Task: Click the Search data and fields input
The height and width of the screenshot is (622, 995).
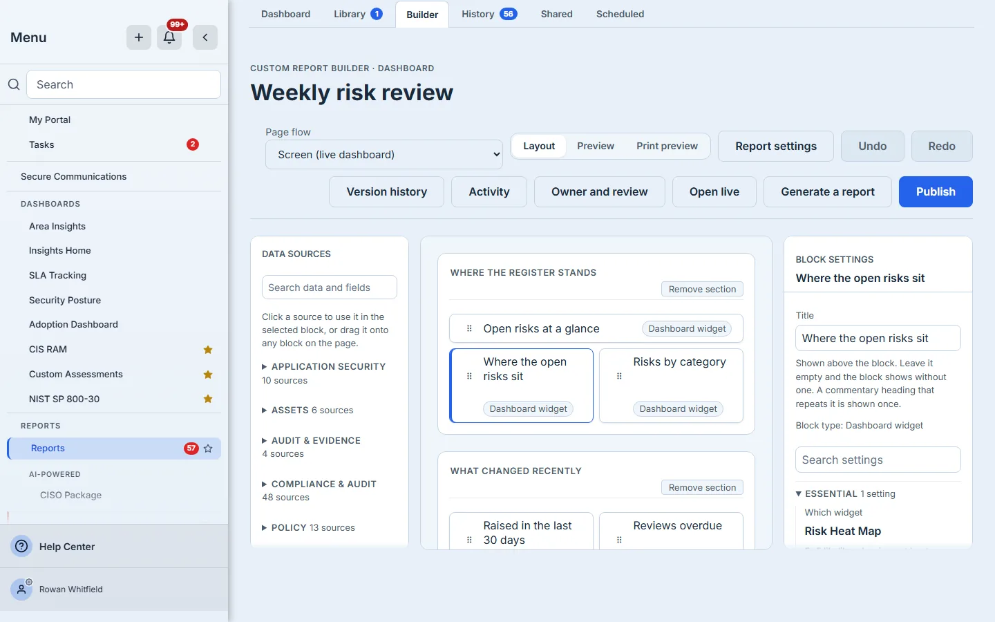Action: (x=330, y=288)
